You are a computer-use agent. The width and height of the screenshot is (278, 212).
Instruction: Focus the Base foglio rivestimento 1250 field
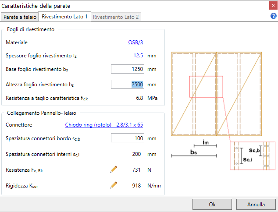pos(128,69)
